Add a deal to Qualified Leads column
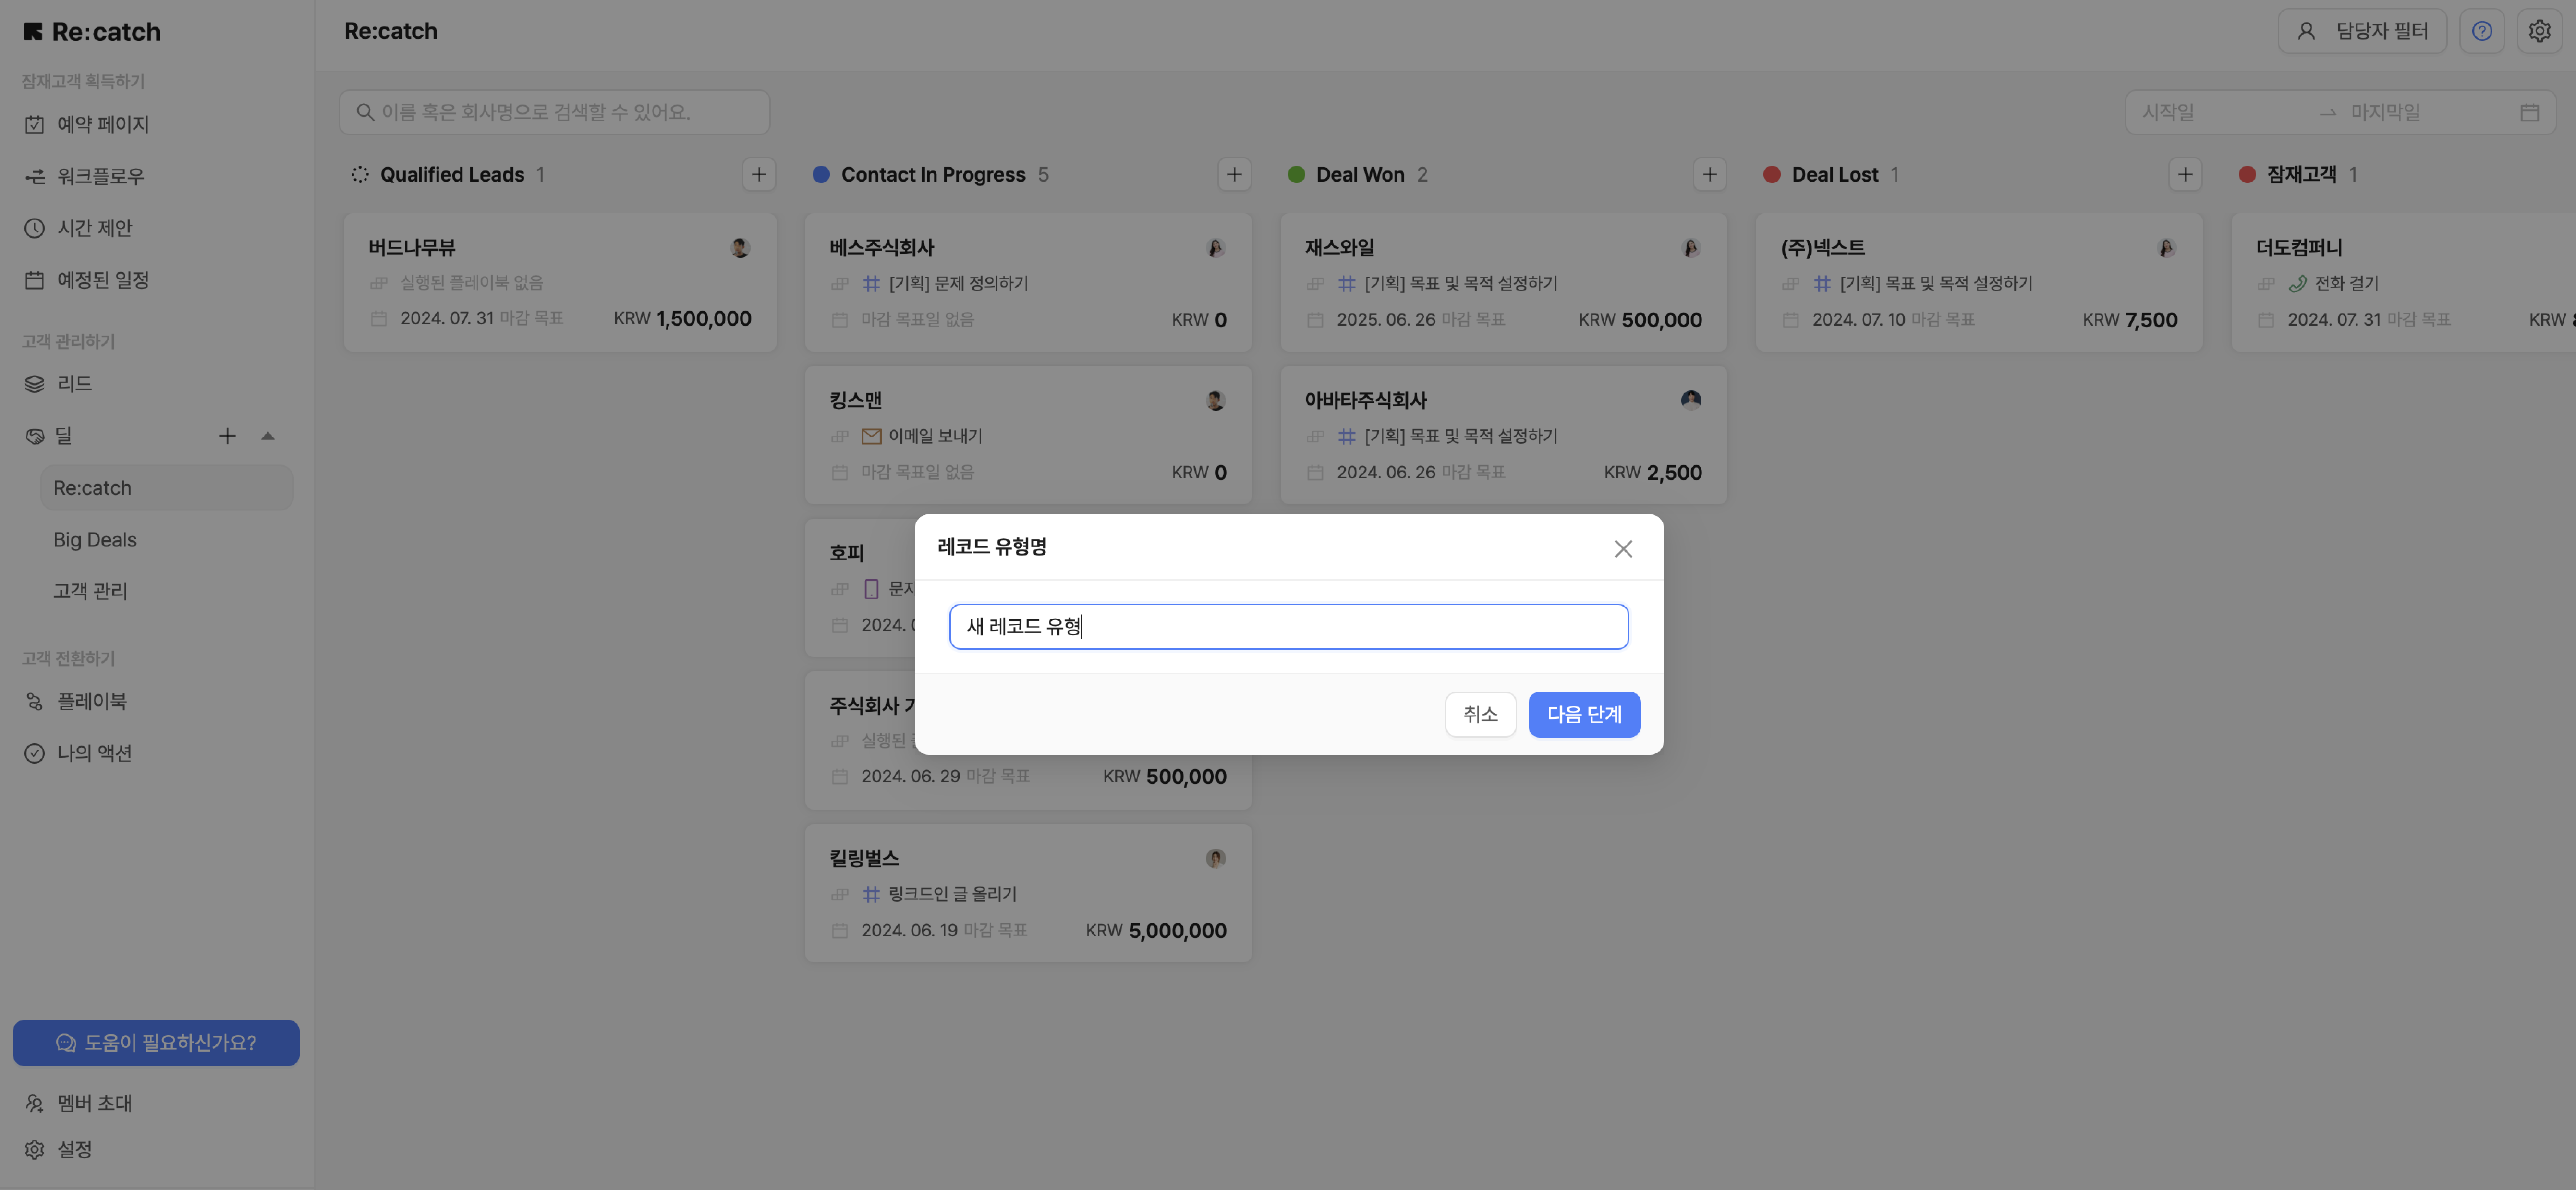Image resolution: width=2576 pixels, height=1190 pixels. pos(759,175)
